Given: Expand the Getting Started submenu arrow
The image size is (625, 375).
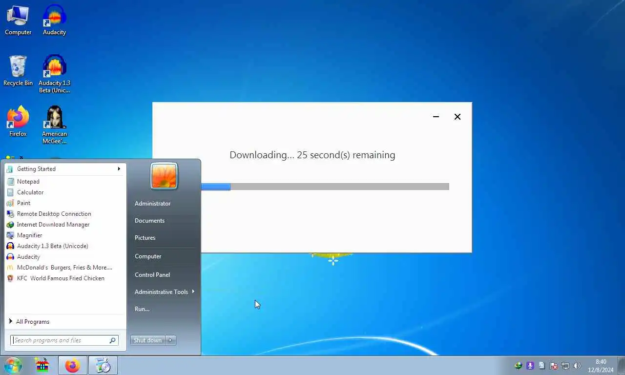Looking at the screenshot, I should click(x=119, y=169).
